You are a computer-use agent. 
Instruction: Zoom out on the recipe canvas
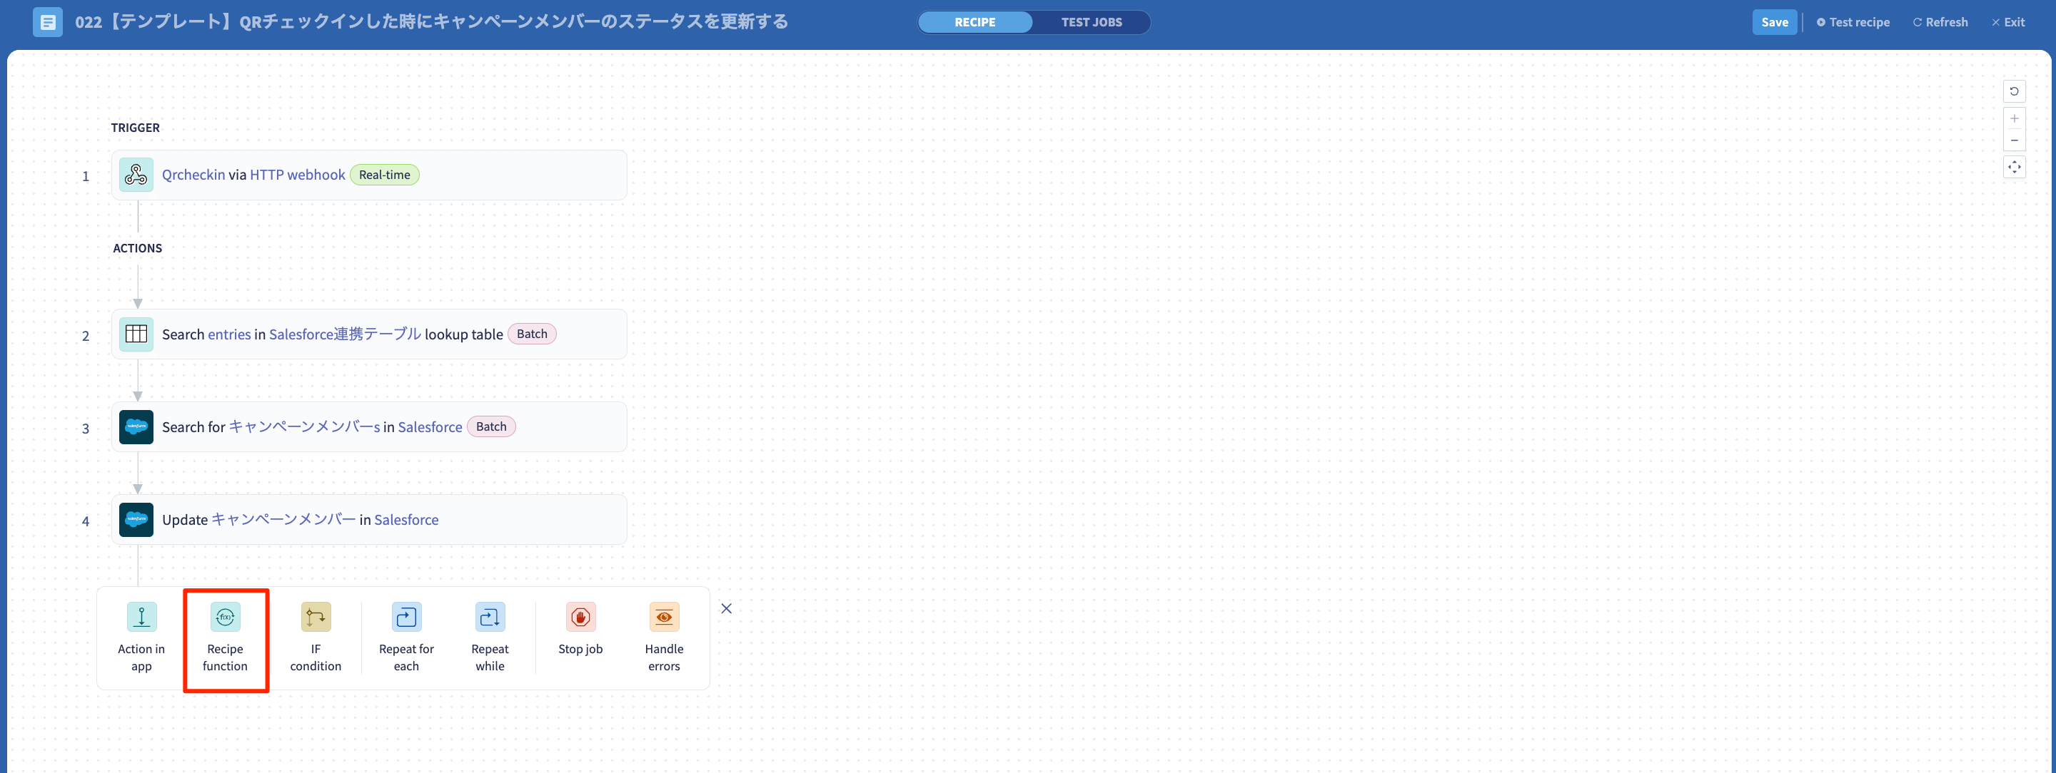coord(2014,140)
